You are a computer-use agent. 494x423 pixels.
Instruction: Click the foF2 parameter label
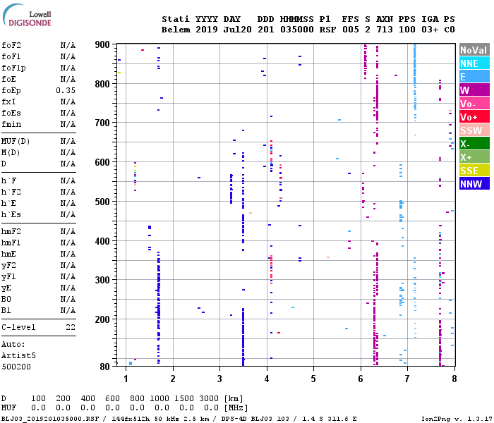[x=11, y=45]
